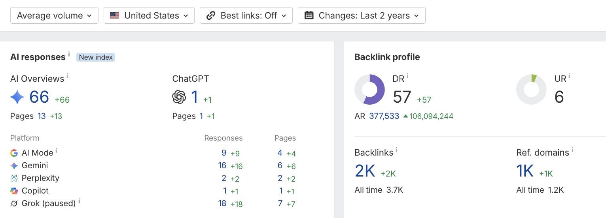Image resolution: width=606 pixels, height=218 pixels.
Task: Click the DR info icon
Action: pyautogui.click(x=407, y=75)
